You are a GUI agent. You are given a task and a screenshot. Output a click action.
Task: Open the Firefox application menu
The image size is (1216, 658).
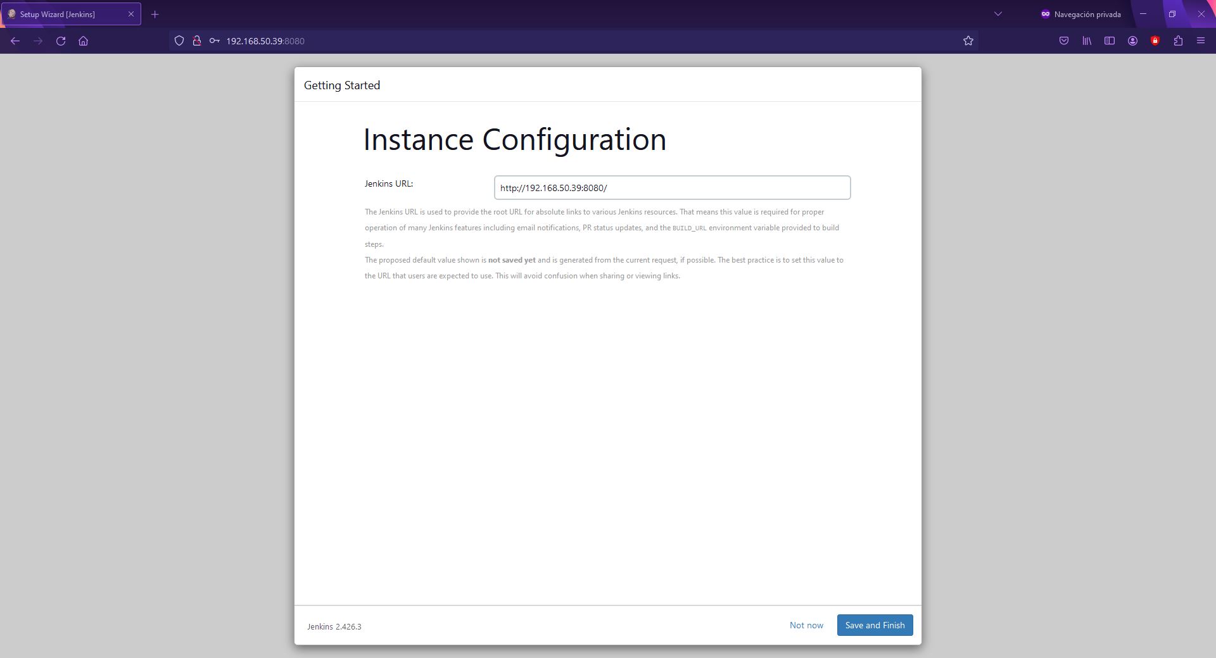pos(1201,41)
